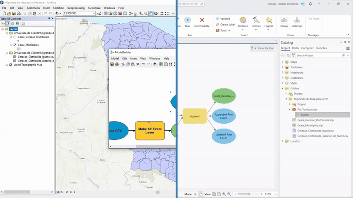Click Create Label in the ribbon
The width and height of the screenshot is (353, 198).
[225, 25]
